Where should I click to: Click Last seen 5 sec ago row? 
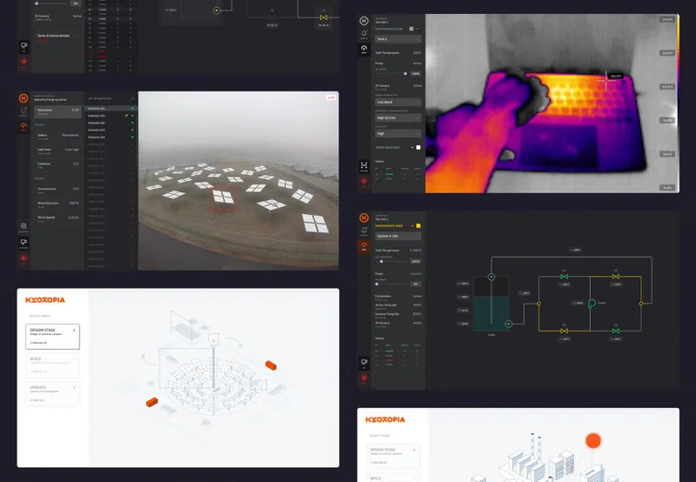coord(57,151)
